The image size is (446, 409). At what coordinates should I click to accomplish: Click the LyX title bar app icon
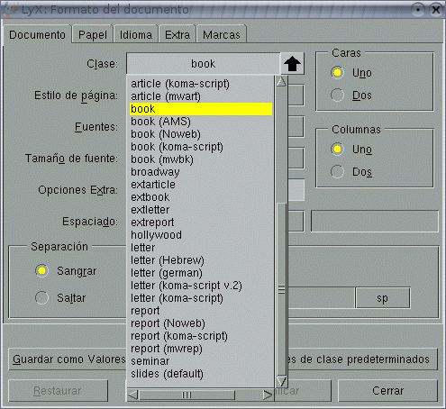[x=10, y=9]
